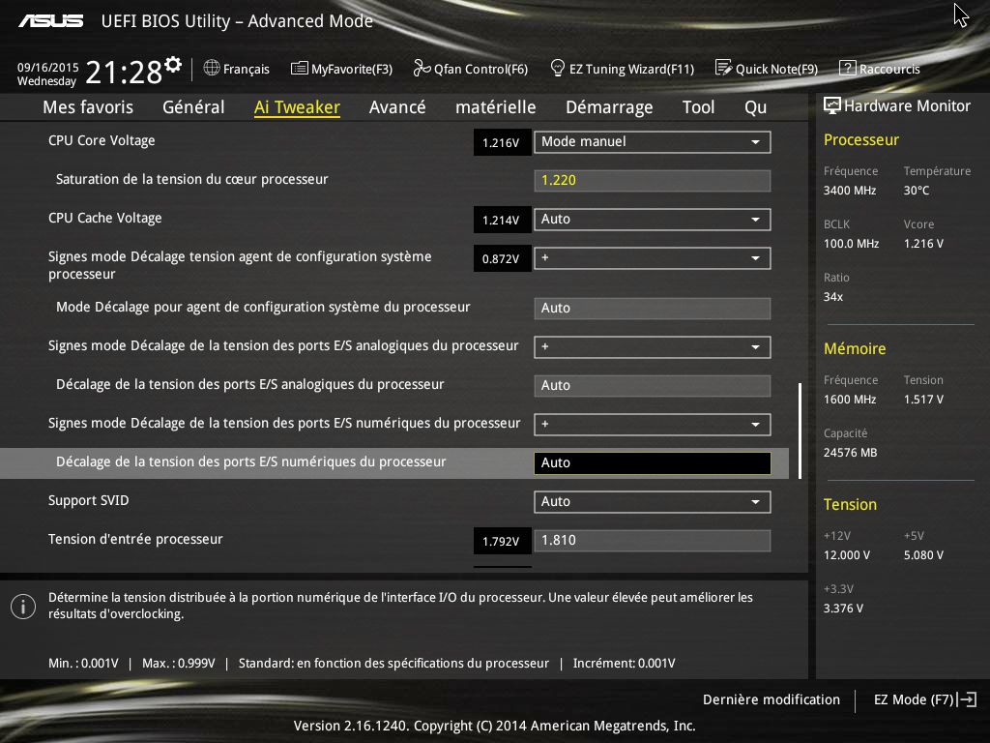Click the Tension d'entrée processeur 1.810 field
The image size is (990, 743).
pos(653,541)
